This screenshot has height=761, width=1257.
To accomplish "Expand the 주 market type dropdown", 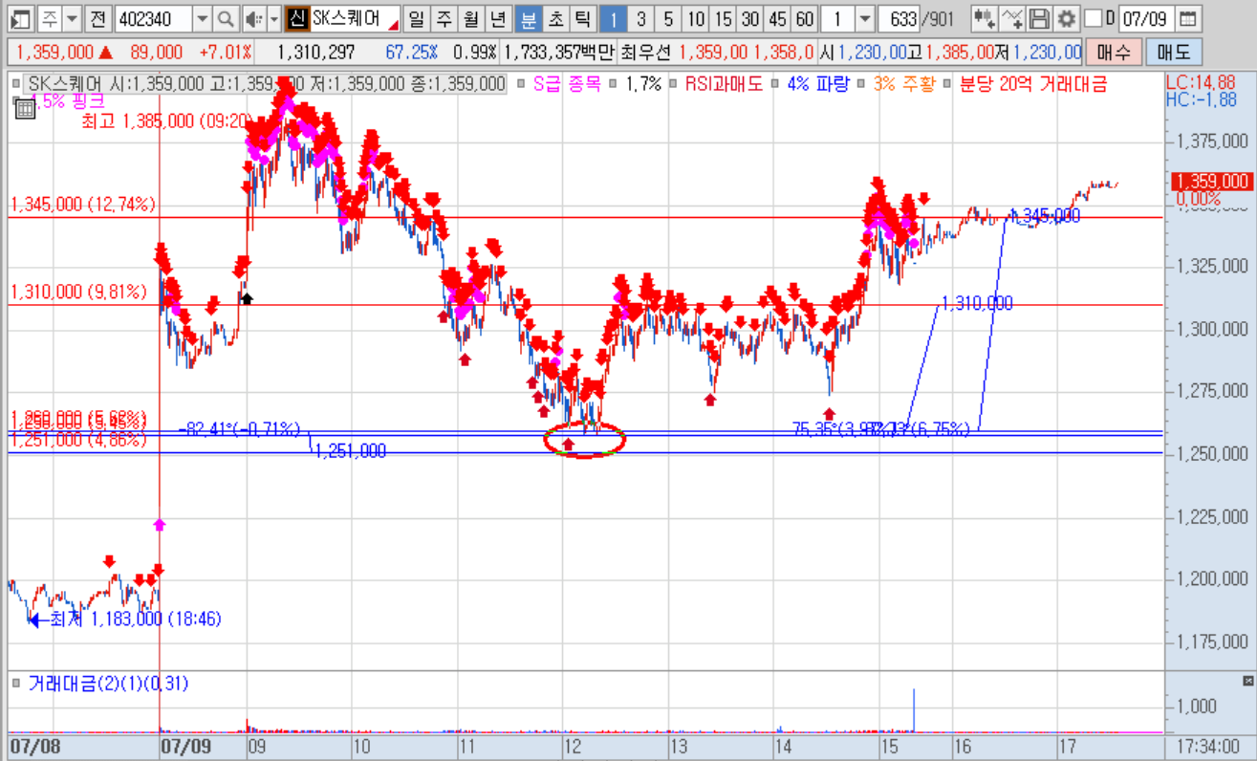I will click(x=72, y=18).
